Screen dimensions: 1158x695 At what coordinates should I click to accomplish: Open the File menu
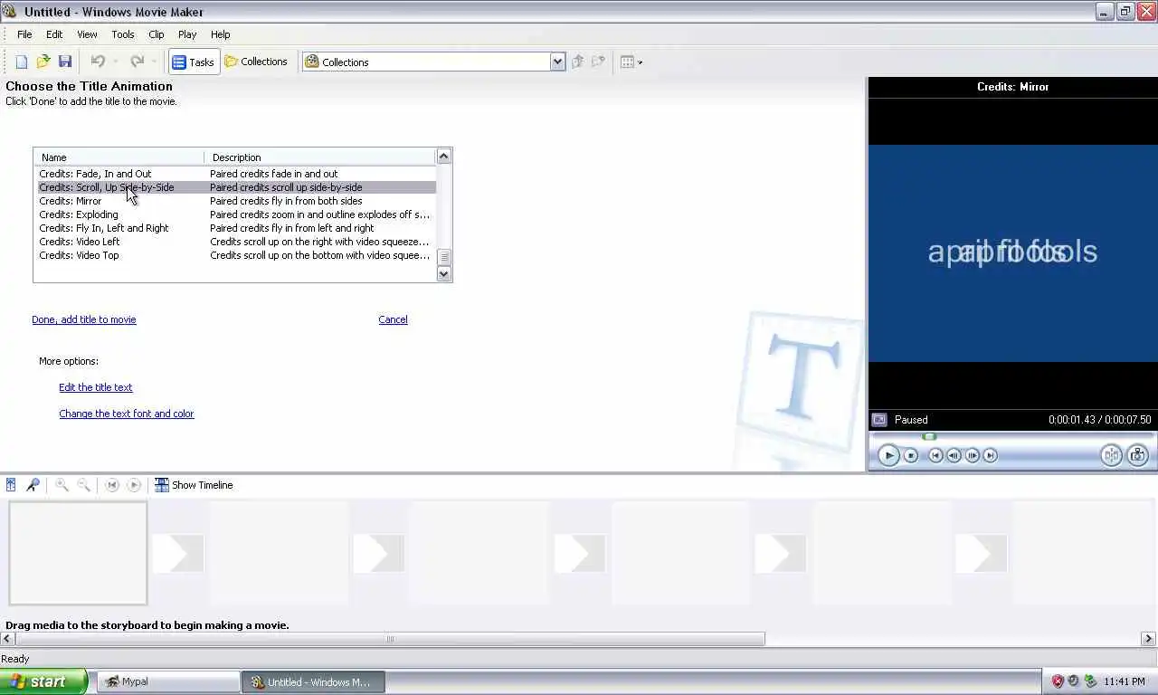pos(24,34)
